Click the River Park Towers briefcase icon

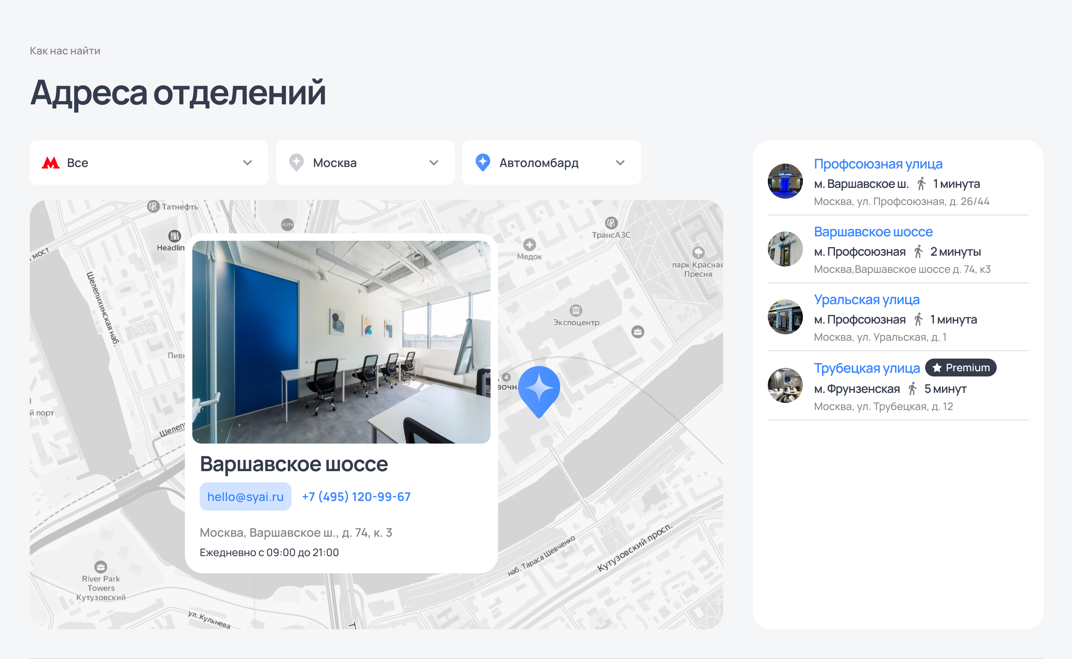(x=101, y=567)
